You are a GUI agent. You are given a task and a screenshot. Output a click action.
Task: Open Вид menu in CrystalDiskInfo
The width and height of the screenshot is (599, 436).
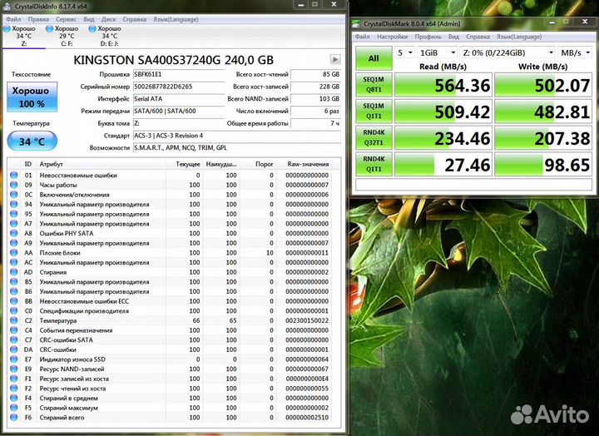point(89,19)
